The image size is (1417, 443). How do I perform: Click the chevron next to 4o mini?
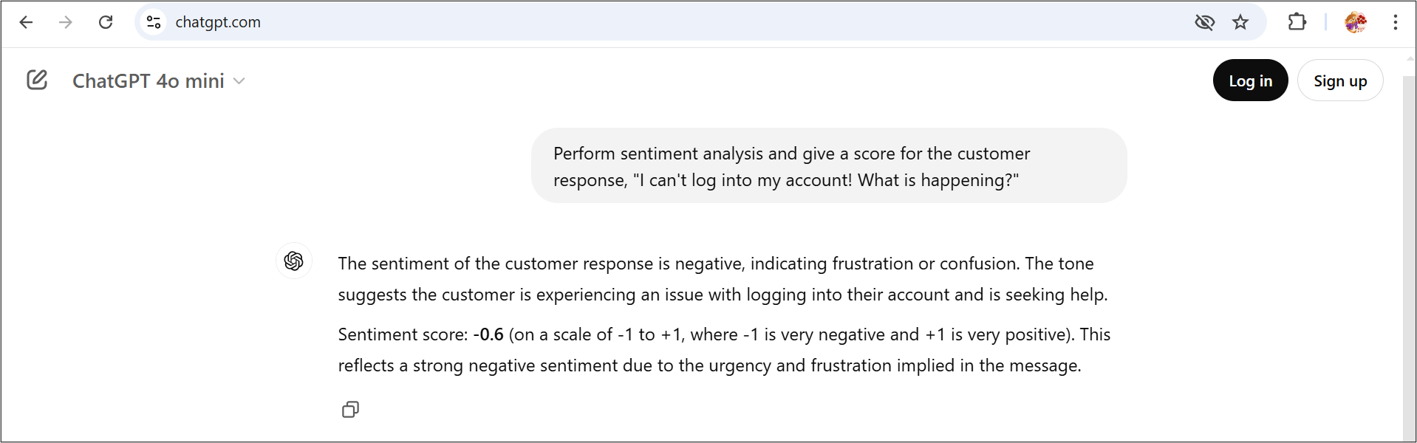239,81
